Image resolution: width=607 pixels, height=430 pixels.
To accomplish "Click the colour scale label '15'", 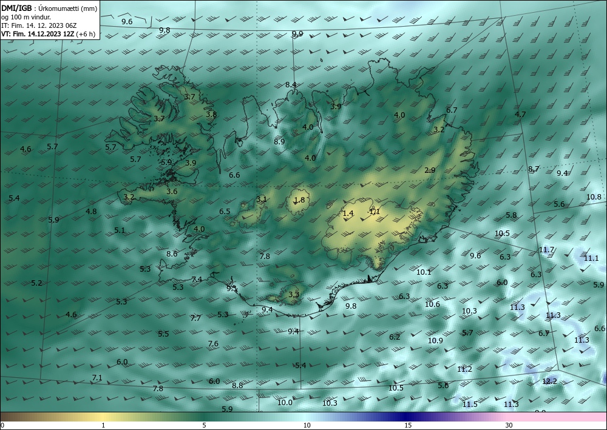I will click(408, 425).
